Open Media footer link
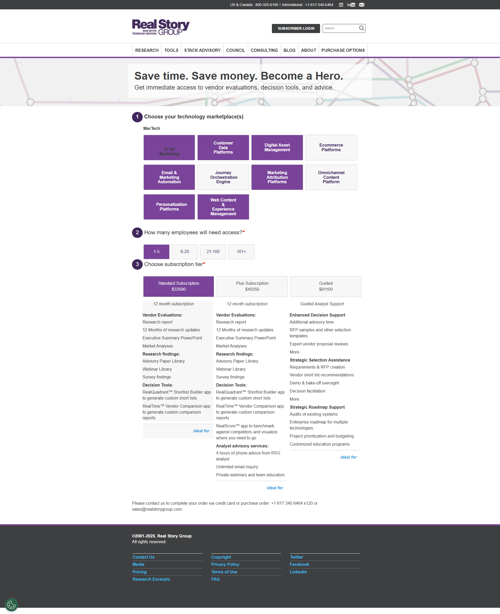The width and height of the screenshot is (500, 614). click(x=138, y=564)
